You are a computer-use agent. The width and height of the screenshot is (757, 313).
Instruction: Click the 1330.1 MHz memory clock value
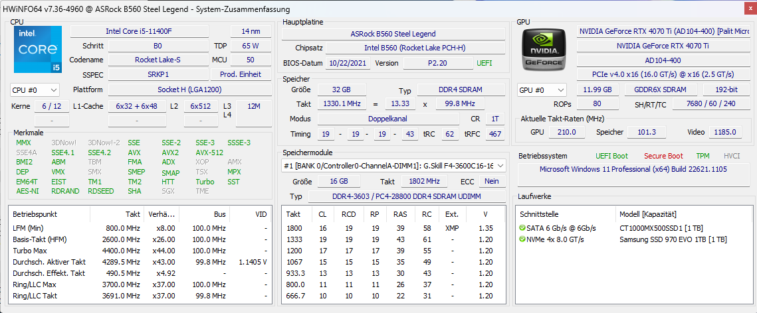[342, 104]
